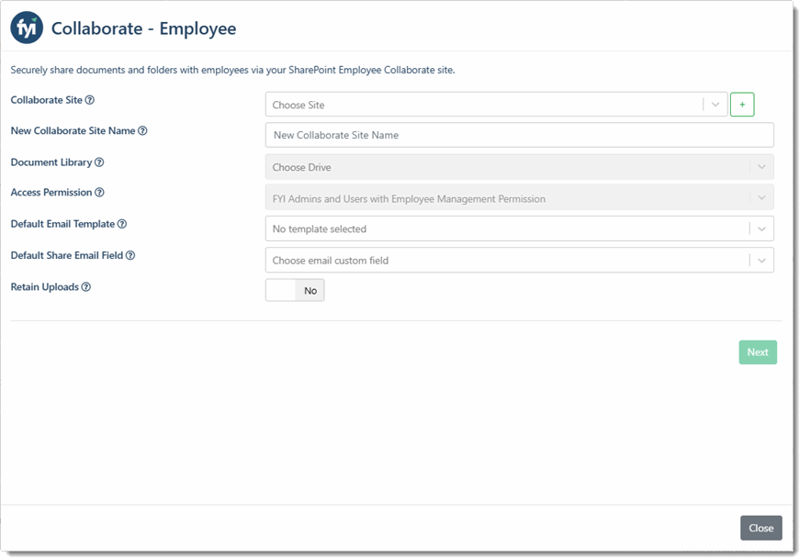Image resolution: width=800 pixels, height=558 pixels.
Task: Expand the Choose Drive dropdown
Action: 519,167
